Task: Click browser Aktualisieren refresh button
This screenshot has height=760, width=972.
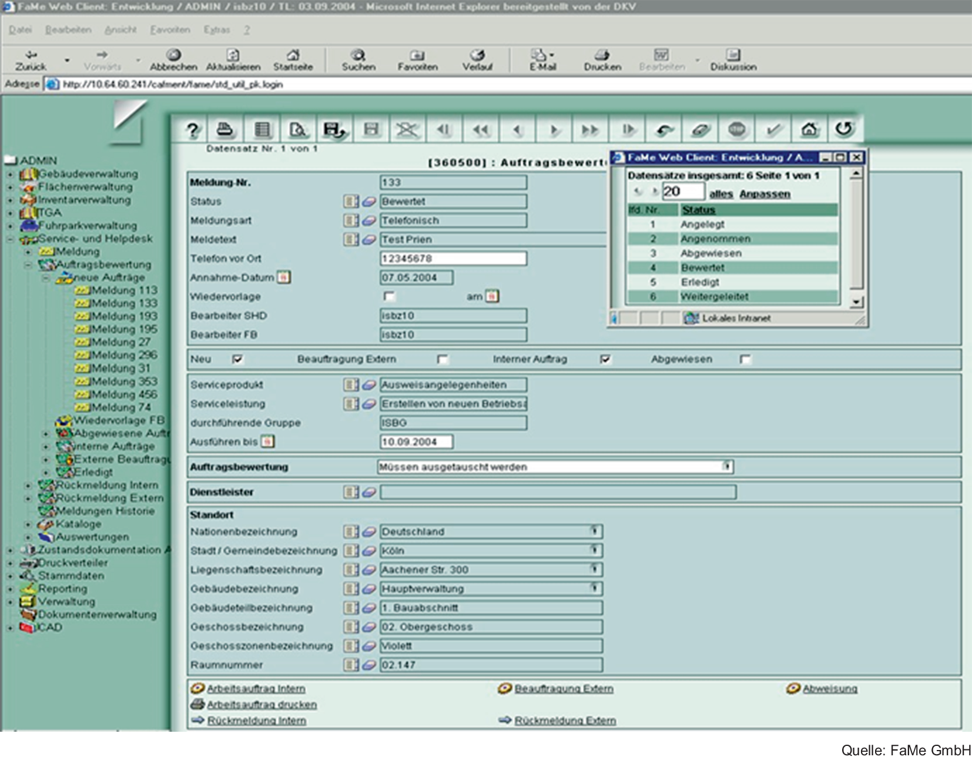Action: pyautogui.click(x=233, y=60)
